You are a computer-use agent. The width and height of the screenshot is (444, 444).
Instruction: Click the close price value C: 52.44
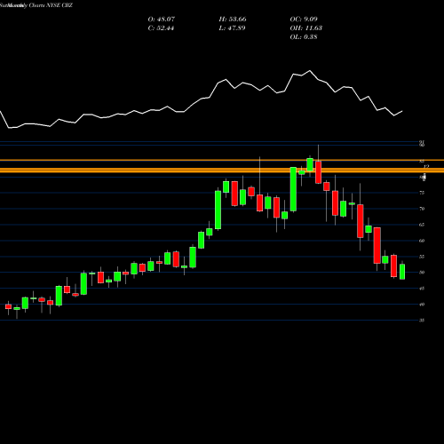tap(161, 28)
